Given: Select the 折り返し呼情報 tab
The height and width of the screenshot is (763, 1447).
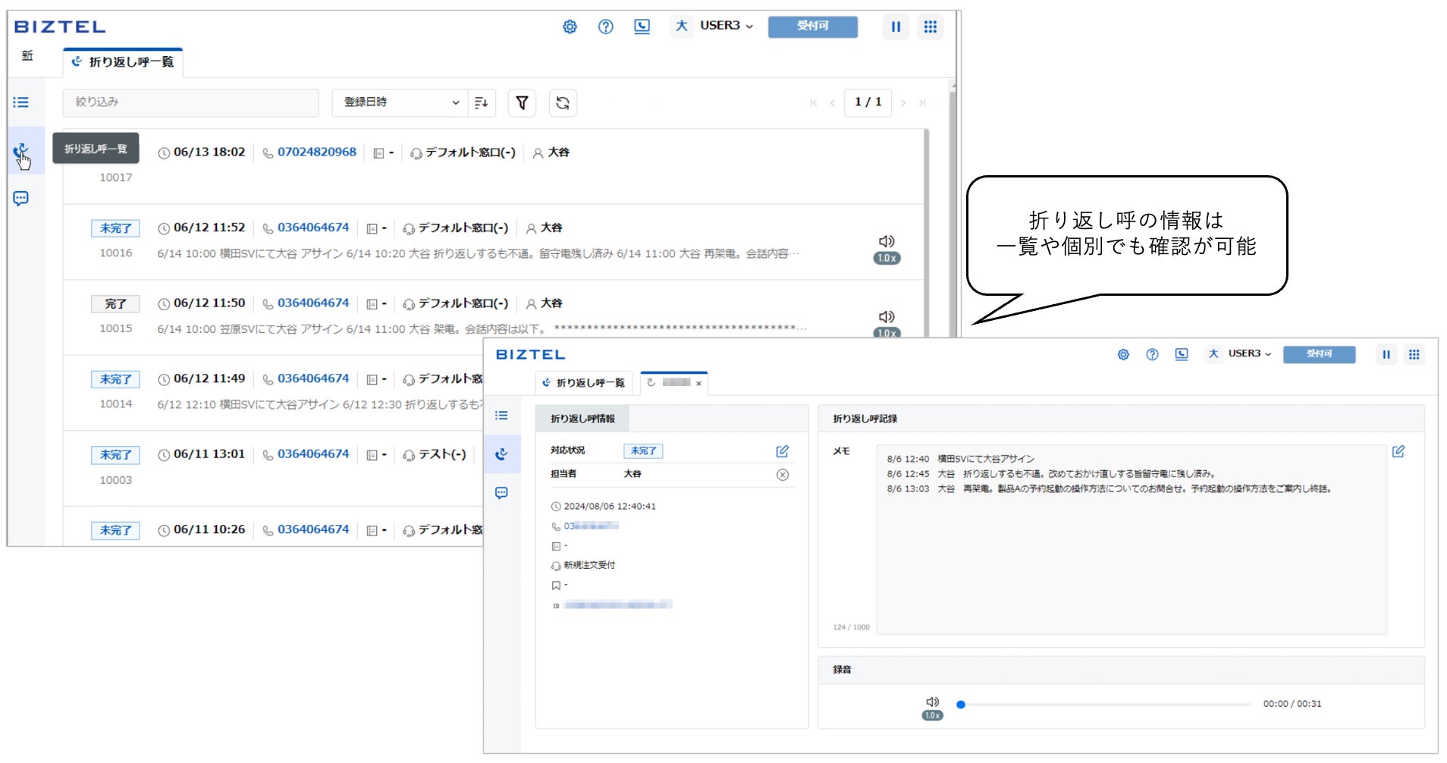Looking at the screenshot, I should point(582,419).
